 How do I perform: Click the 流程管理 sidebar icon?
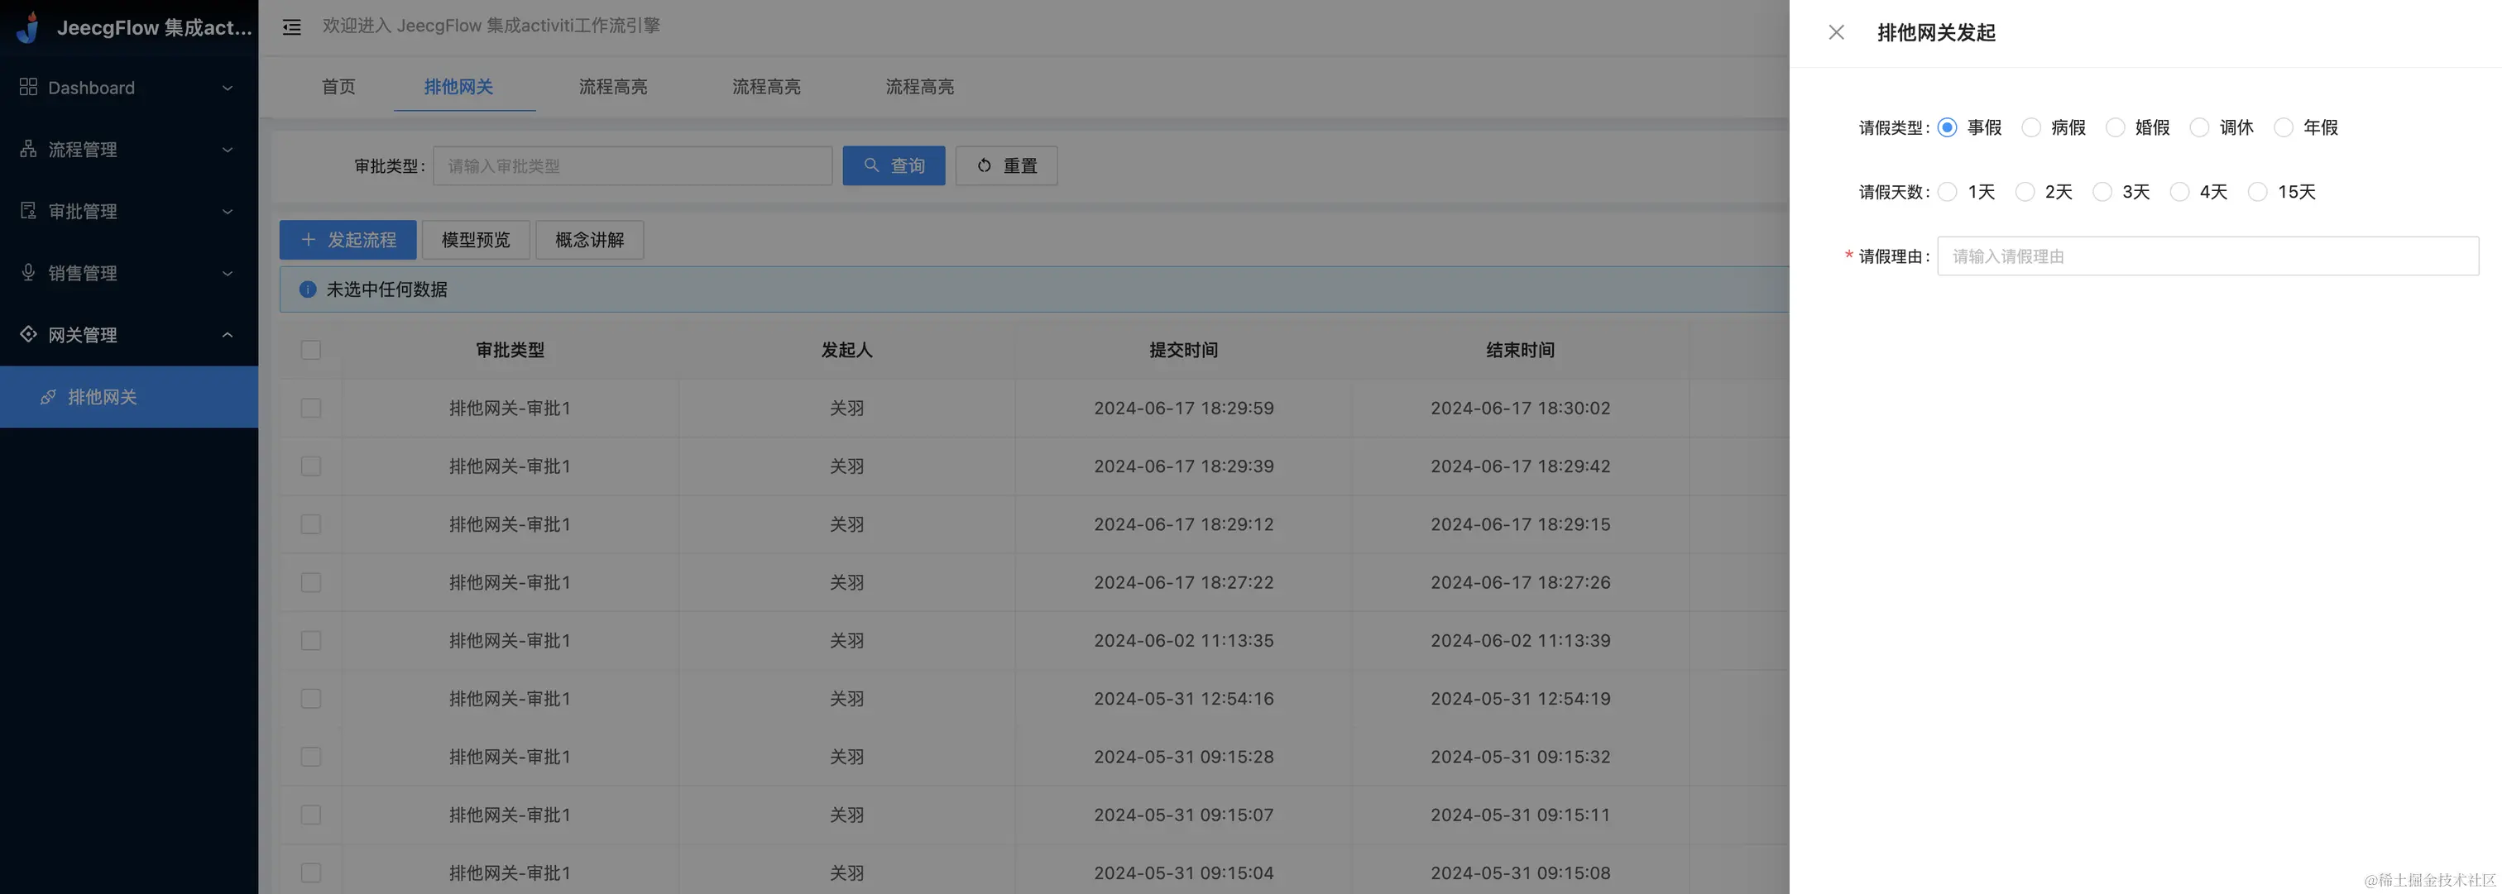tap(28, 150)
